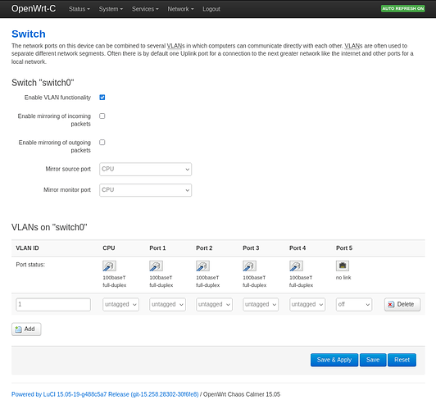Toggle the Auto Refresh On indicator

[x=402, y=9]
